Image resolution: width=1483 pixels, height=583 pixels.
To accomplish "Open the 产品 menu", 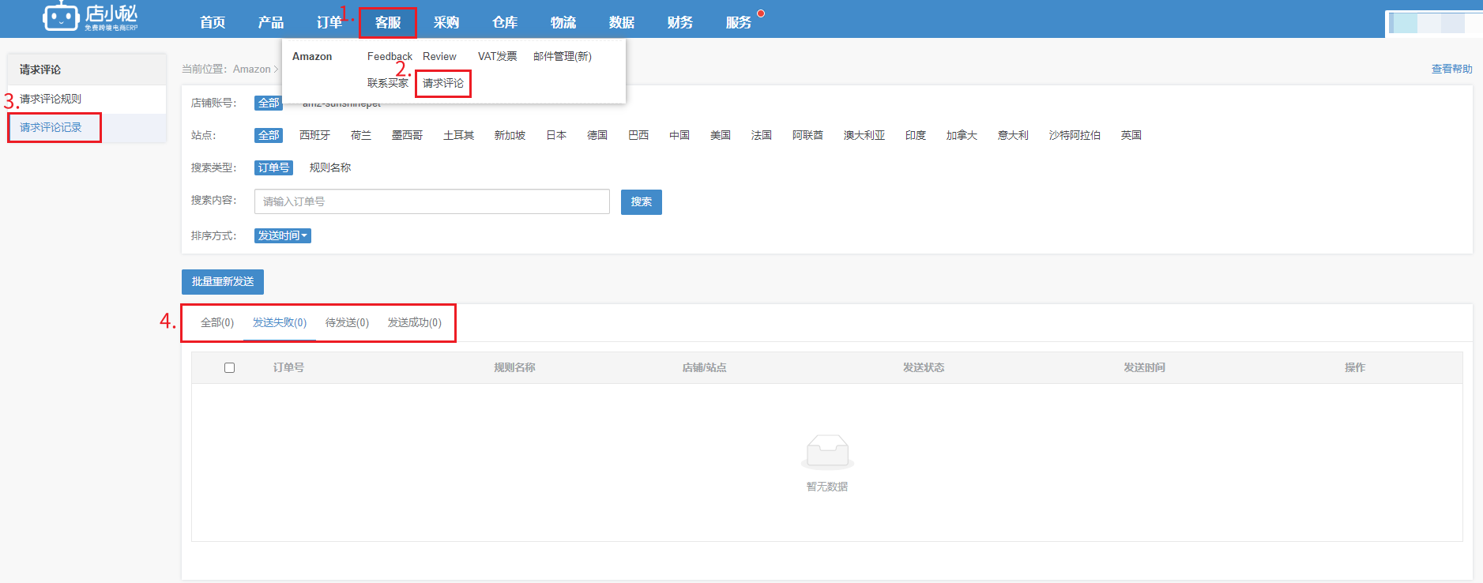I will click(271, 22).
